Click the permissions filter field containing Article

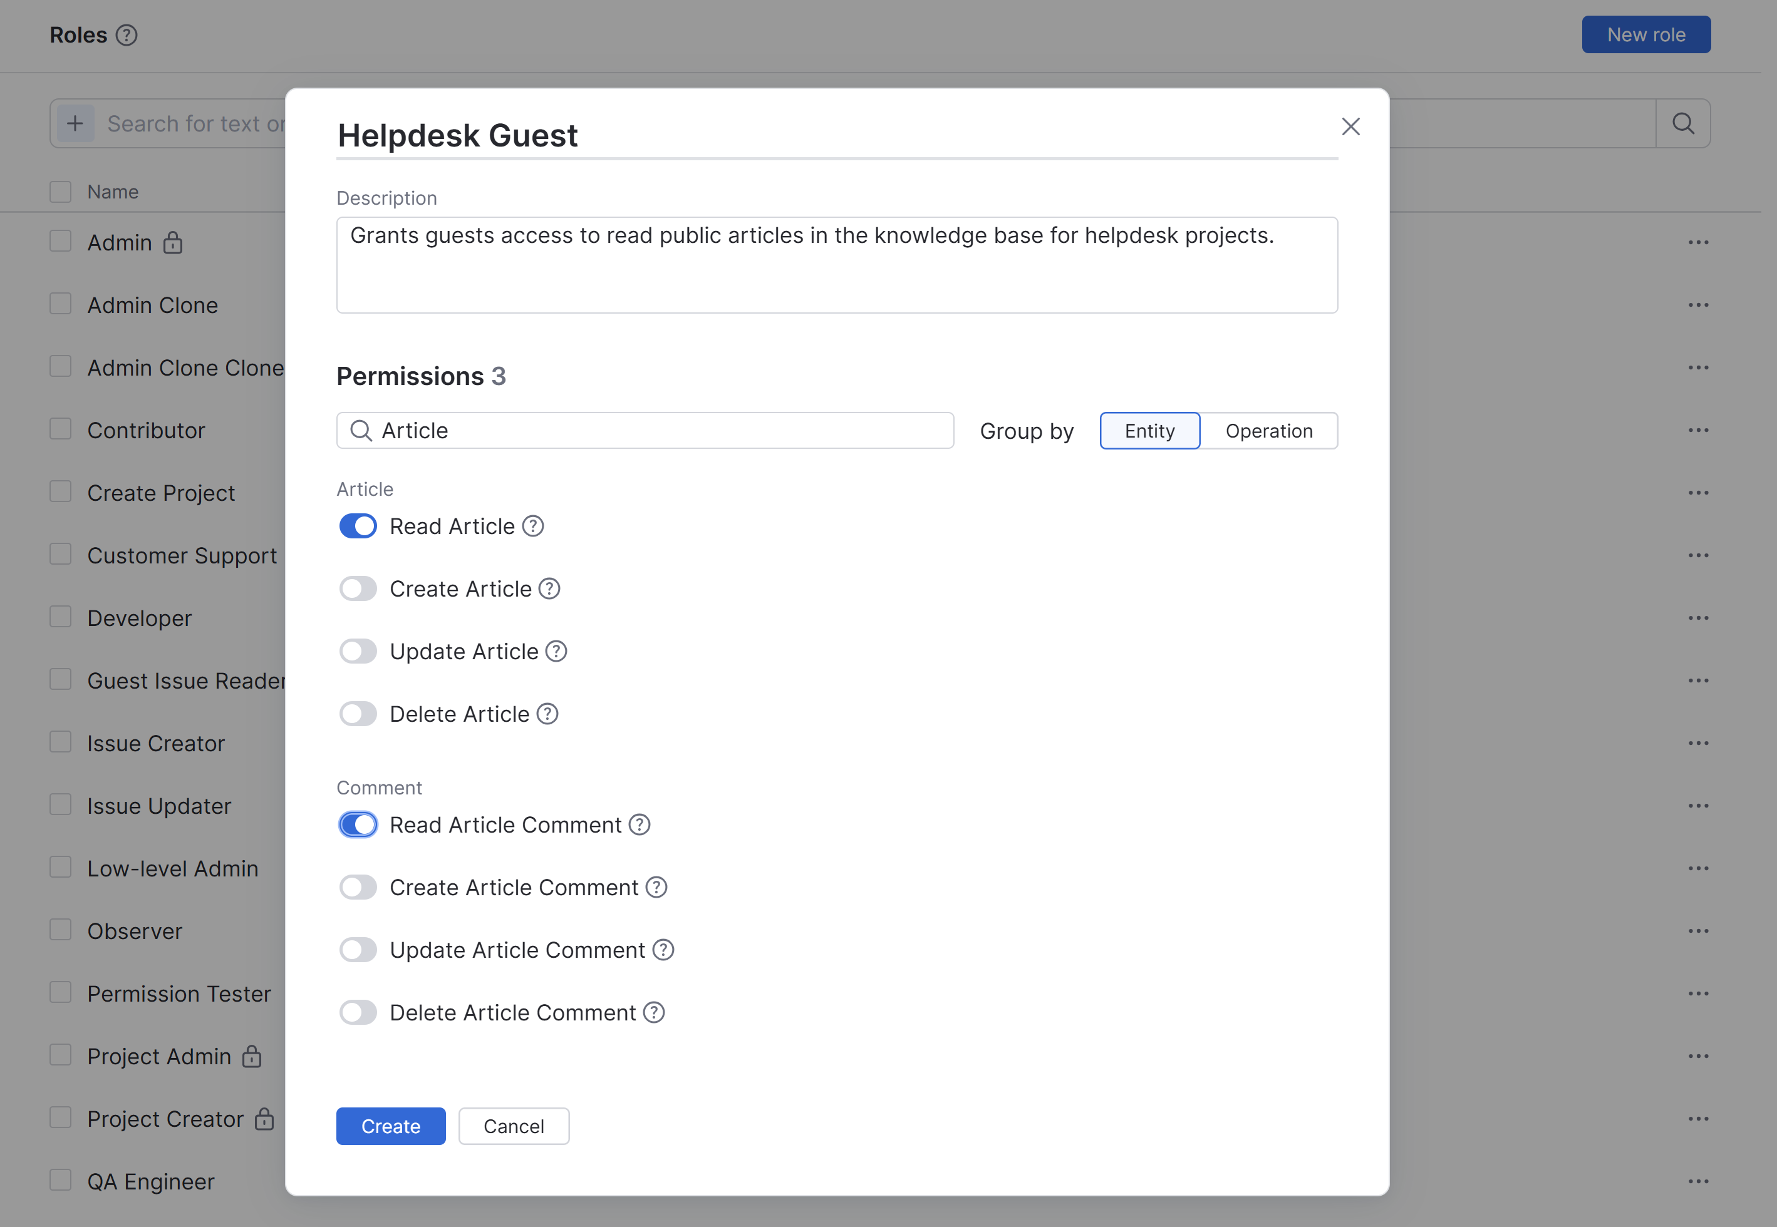pyautogui.click(x=645, y=431)
